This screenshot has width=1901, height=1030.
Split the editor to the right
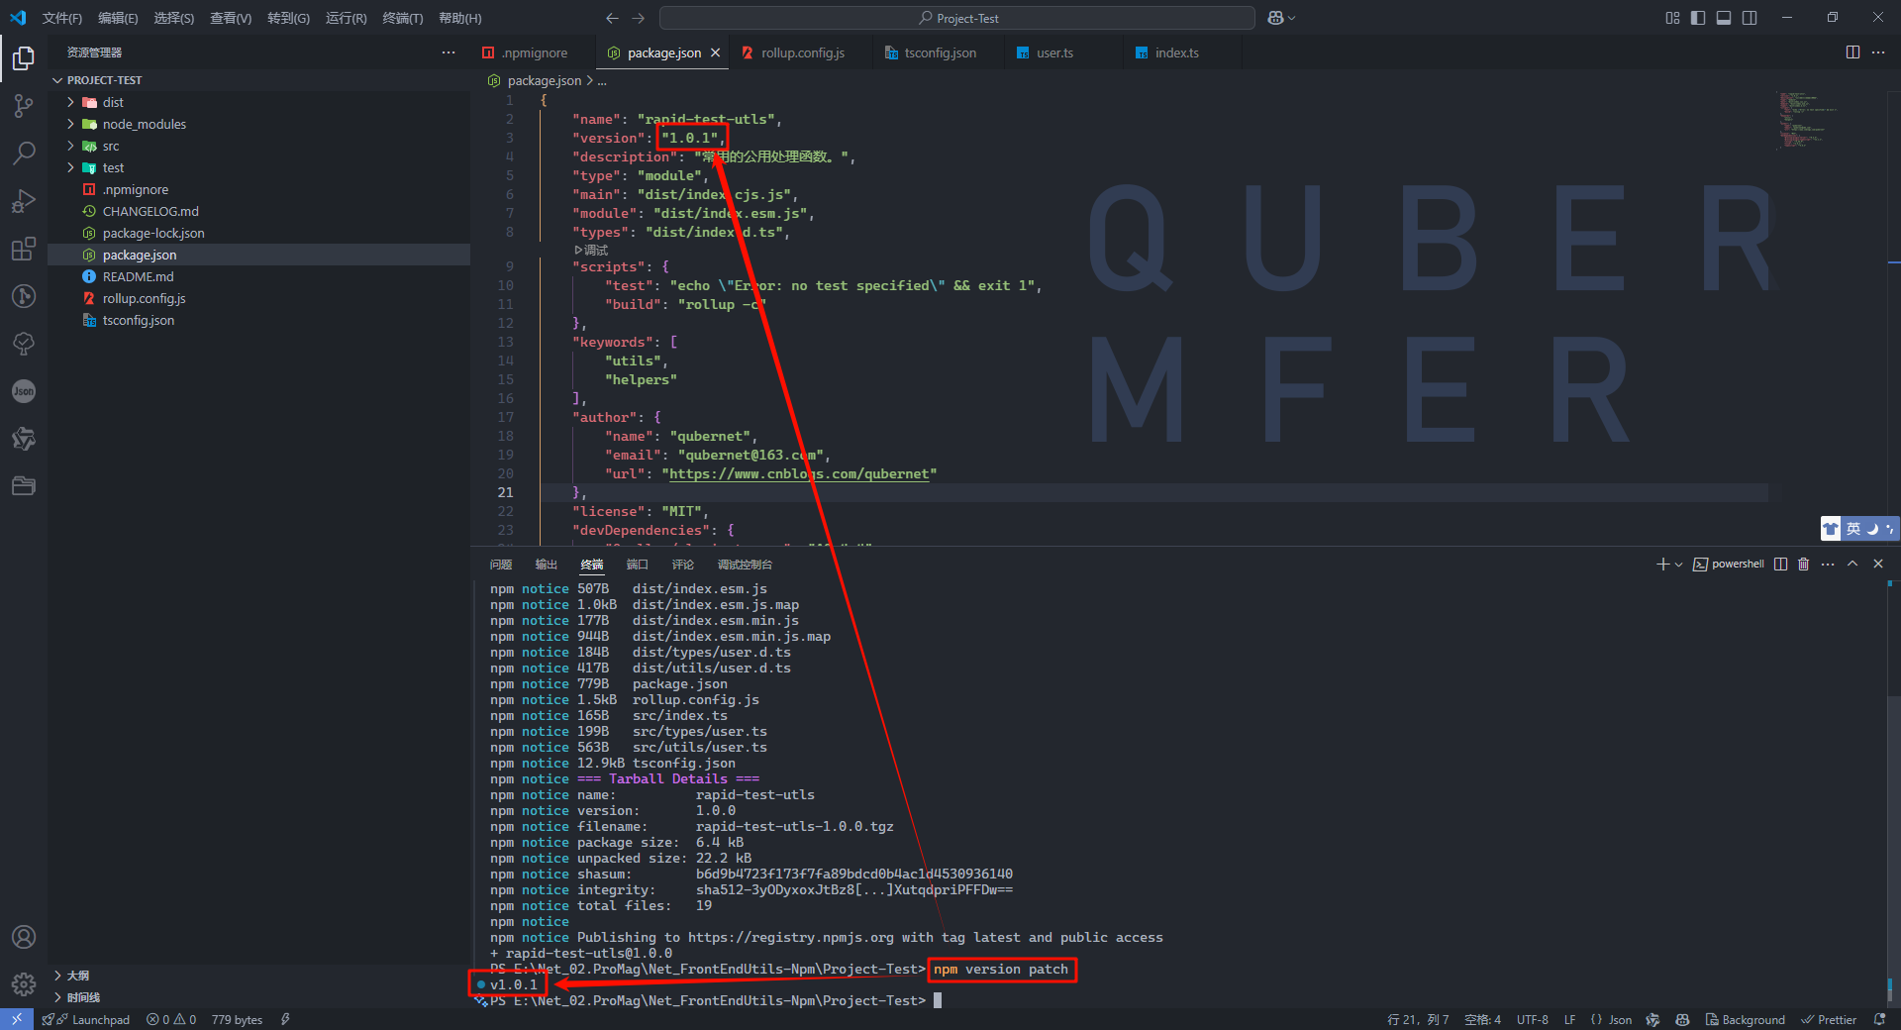click(x=1852, y=52)
